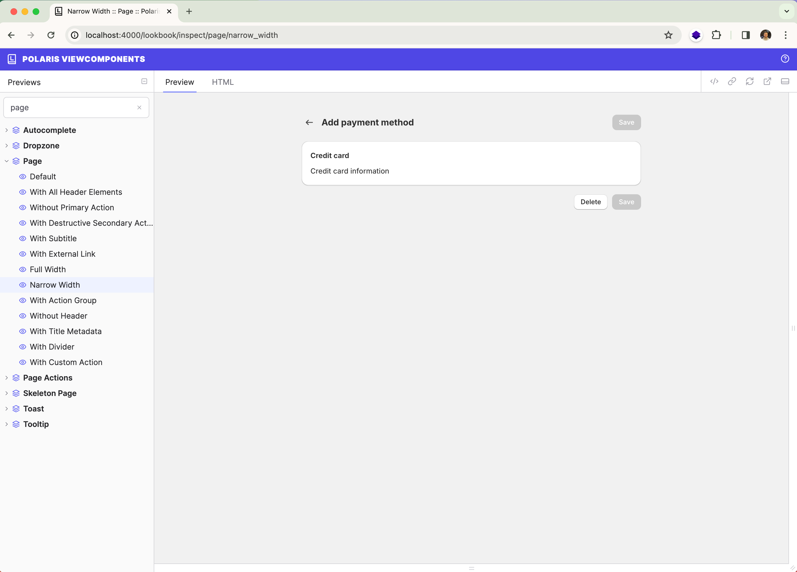Expand the Autocomplete group

coord(7,130)
